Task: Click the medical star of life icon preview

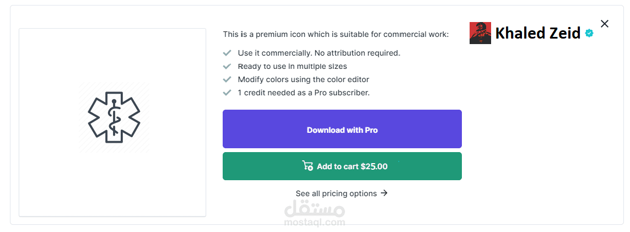Action: 114,117
